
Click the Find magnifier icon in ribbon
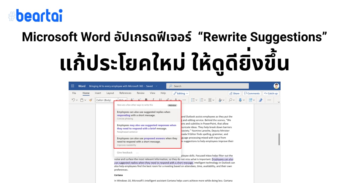click(x=230, y=100)
